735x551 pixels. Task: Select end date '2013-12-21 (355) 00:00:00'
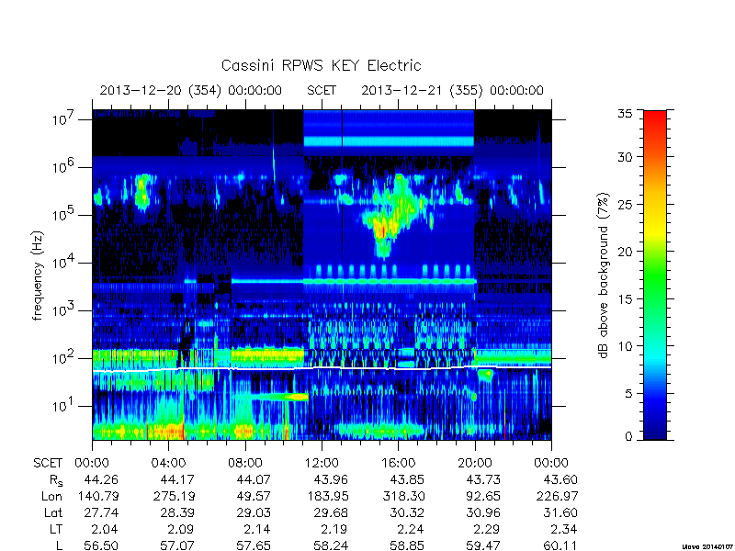tap(452, 90)
